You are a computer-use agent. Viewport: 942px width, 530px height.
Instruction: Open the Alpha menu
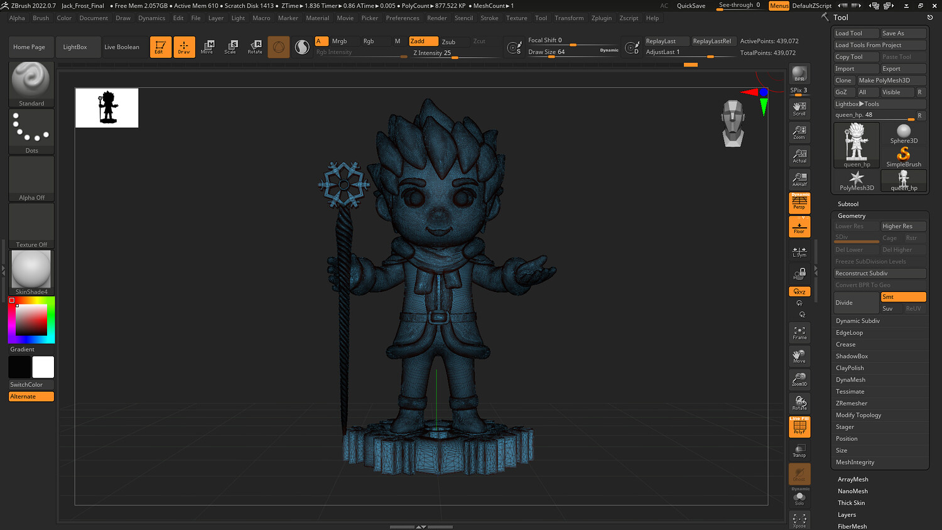point(17,18)
